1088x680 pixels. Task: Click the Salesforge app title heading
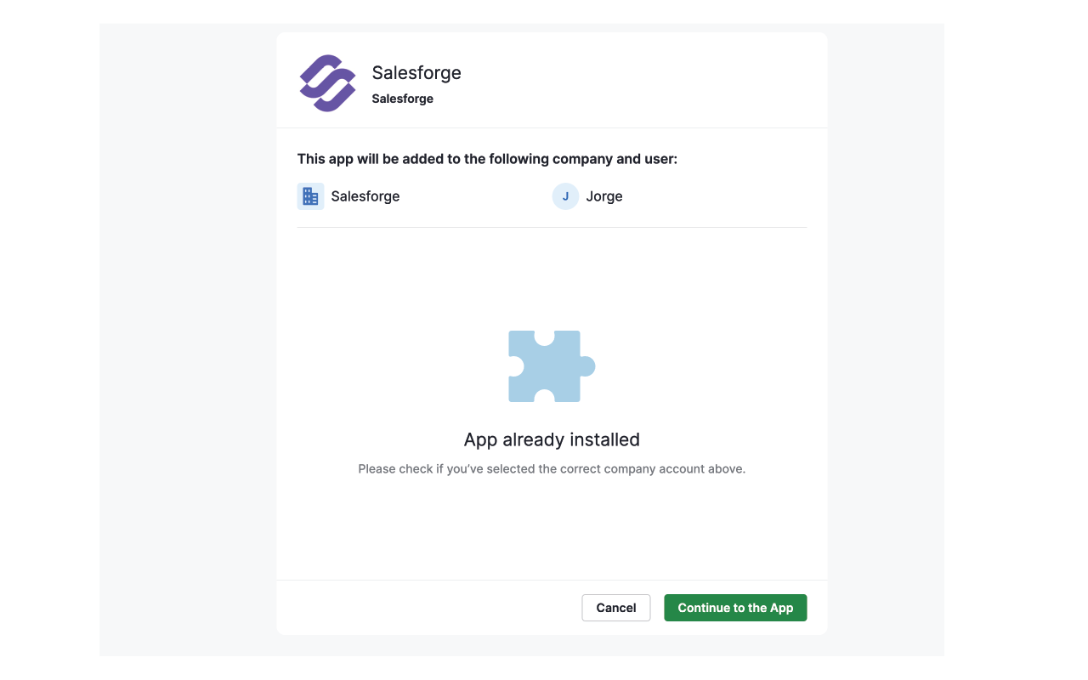point(416,72)
